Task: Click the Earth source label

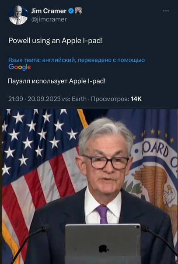Action: [79, 99]
